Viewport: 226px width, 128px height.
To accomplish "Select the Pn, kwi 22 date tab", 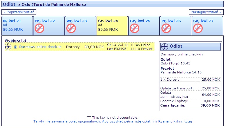I will click(x=49, y=26).
